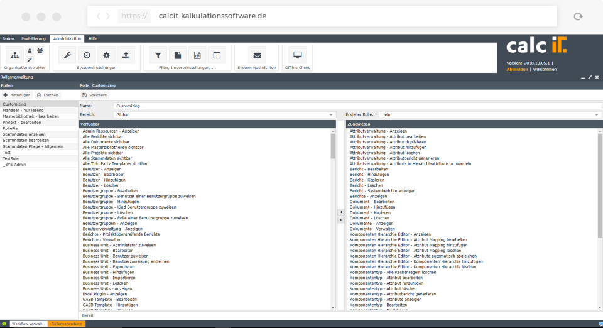
Task: Click the gear icon in Systemeinstellungen
Action: pyautogui.click(x=107, y=55)
